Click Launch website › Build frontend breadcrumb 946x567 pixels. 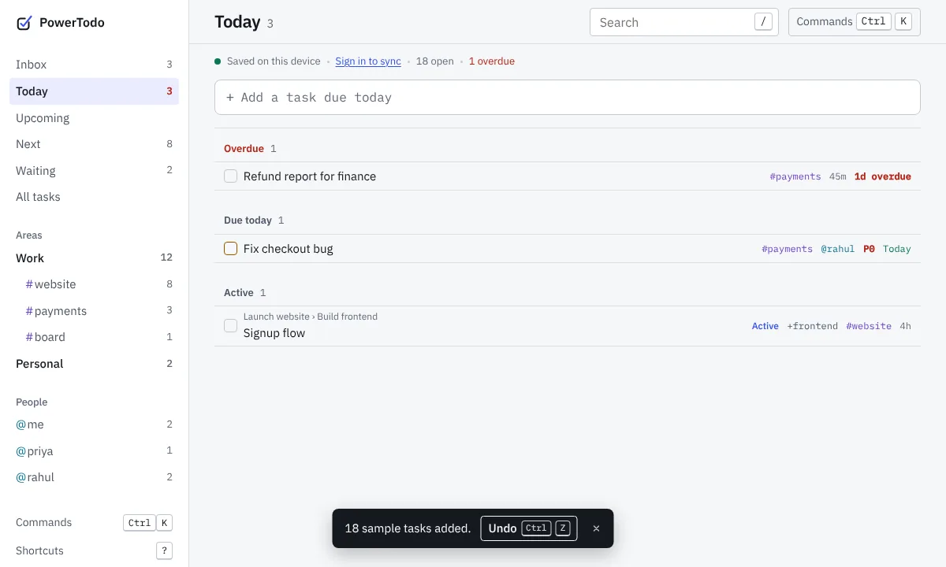point(311,317)
